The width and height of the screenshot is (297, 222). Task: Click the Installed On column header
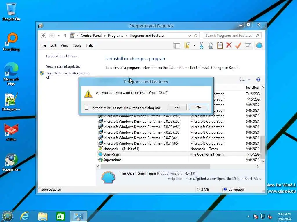[253, 87]
